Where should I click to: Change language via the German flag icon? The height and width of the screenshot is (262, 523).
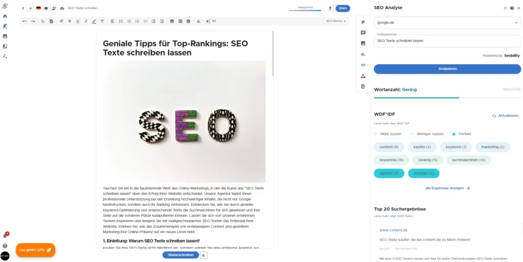[x=38, y=8]
